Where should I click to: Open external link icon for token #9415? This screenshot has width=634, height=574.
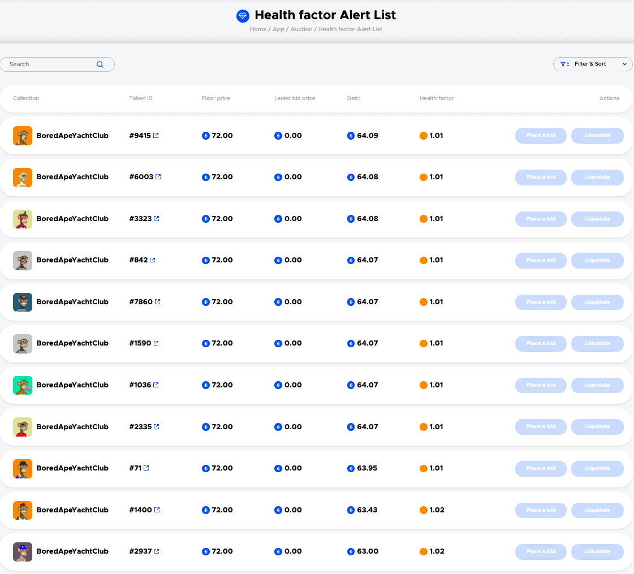pos(156,136)
